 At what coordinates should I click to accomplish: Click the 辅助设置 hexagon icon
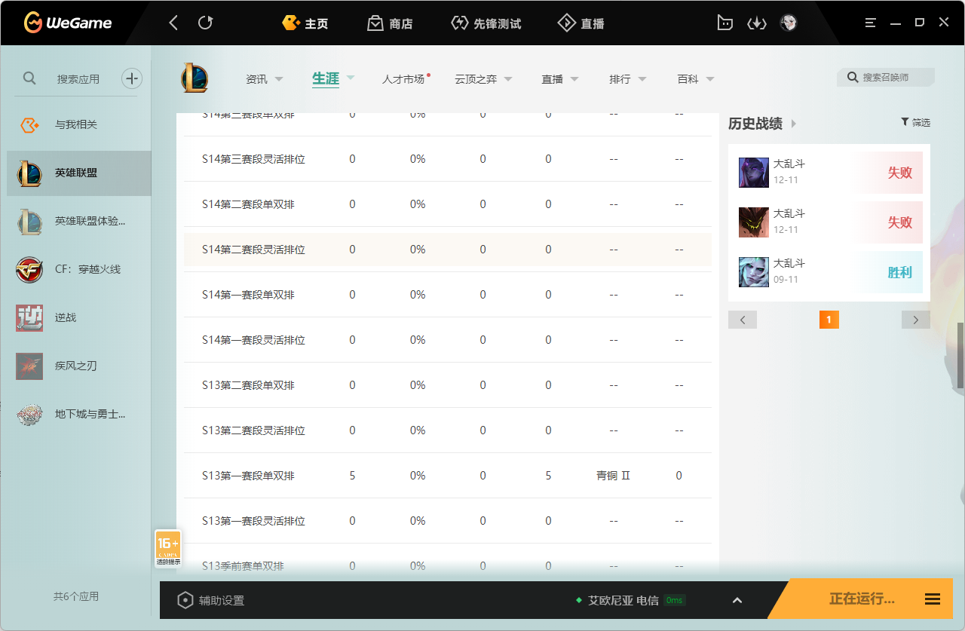tap(185, 601)
